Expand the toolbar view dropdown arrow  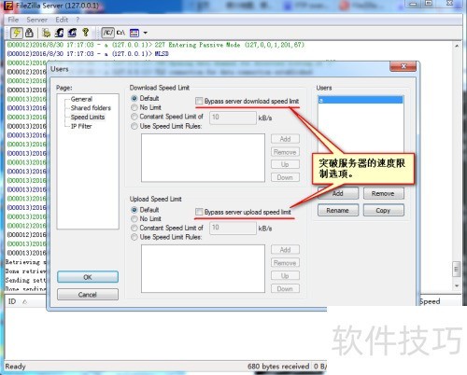coord(145,33)
